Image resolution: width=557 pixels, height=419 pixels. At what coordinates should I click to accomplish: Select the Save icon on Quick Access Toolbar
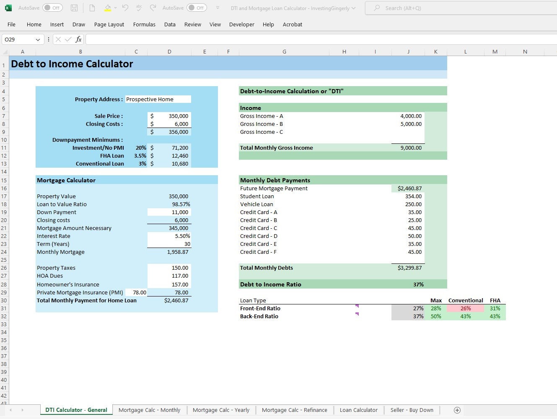(x=74, y=8)
